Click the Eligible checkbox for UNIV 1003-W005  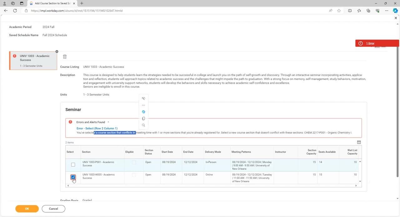(134, 175)
